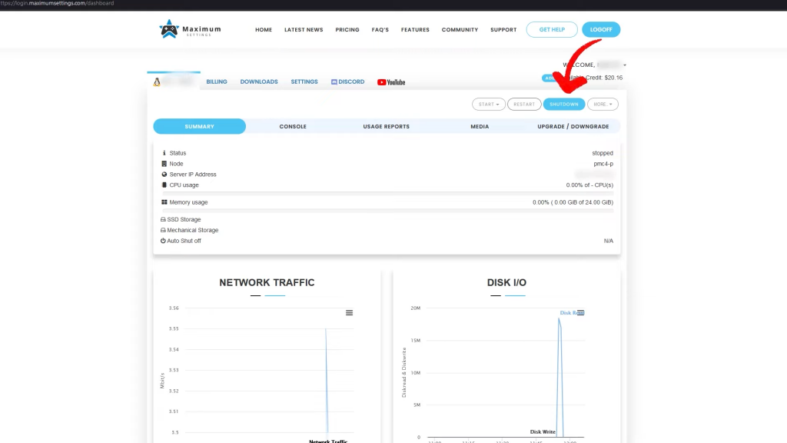
Task: Click the CPU usage progress bar
Action: pos(387,193)
